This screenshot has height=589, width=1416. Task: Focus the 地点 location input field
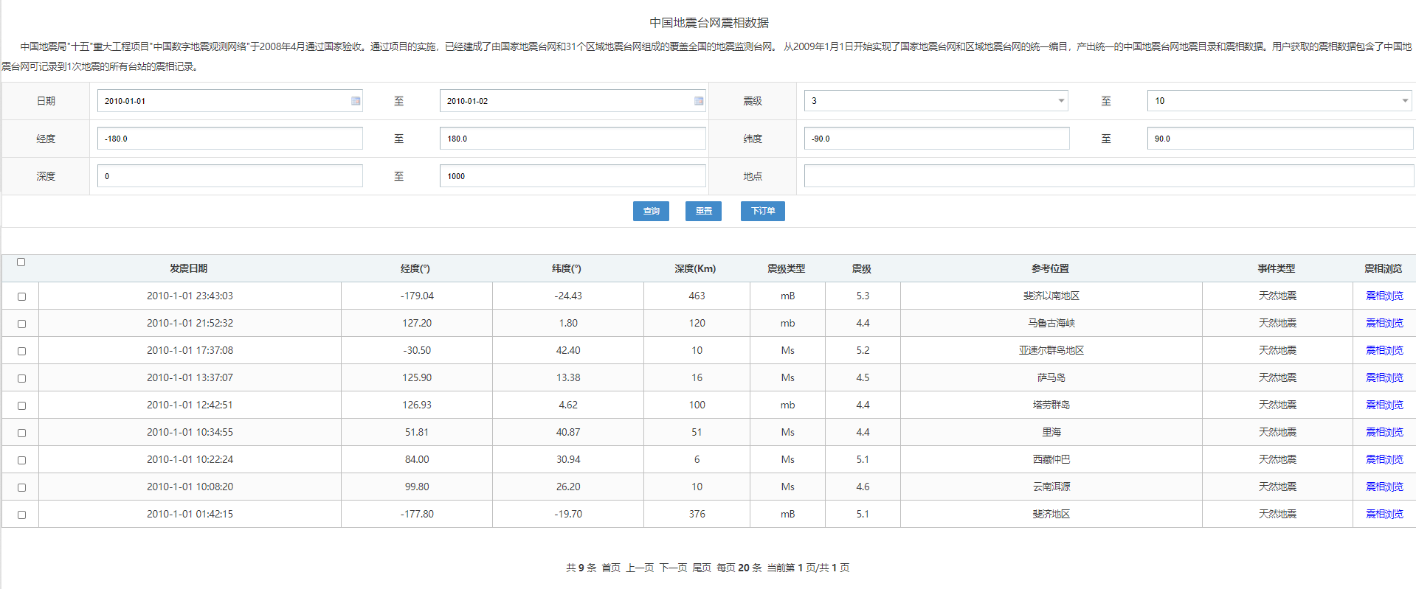[x=1108, y=176]
